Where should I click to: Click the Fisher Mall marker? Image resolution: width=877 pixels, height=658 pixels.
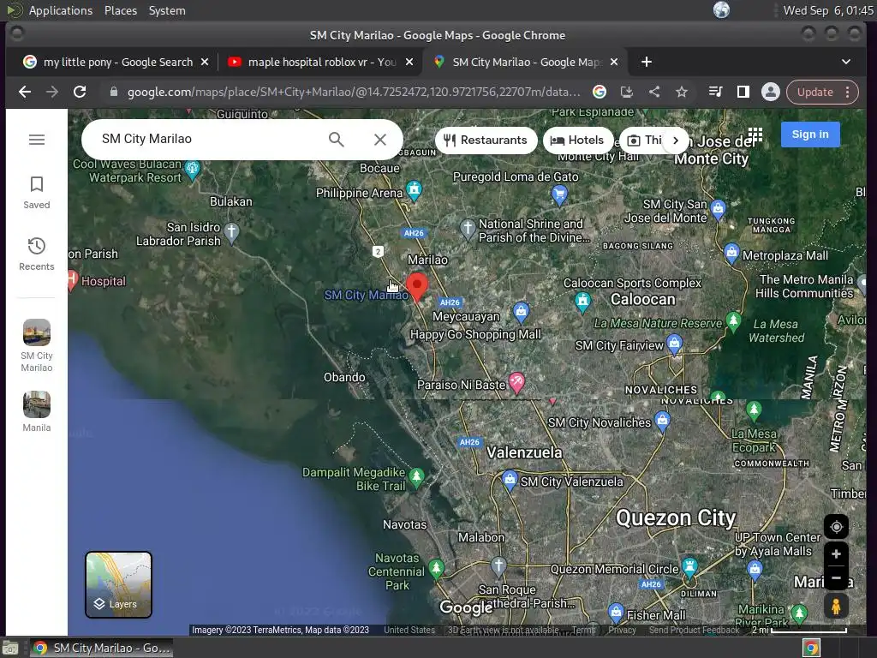coord(616,612)
